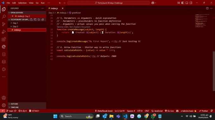Open the Edit menu

(14, 3)
